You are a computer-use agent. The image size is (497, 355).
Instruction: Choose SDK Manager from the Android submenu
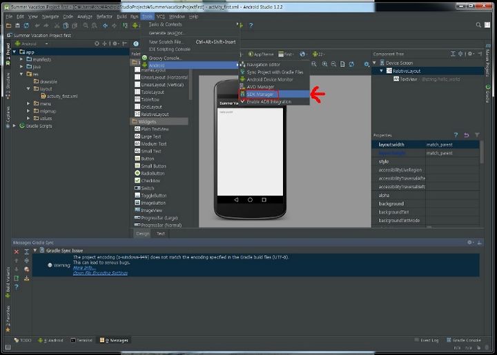(x=274, y=94)
